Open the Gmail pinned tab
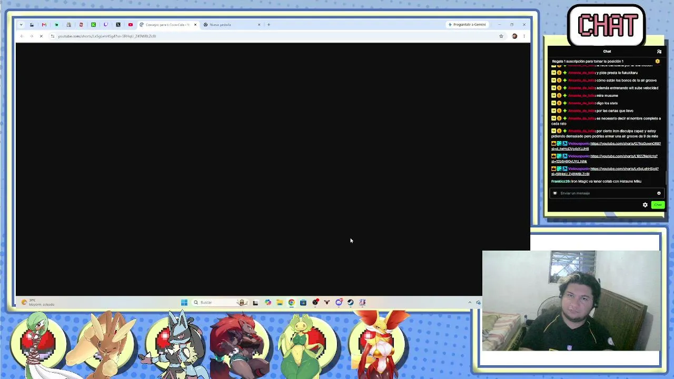 (44, 25)
